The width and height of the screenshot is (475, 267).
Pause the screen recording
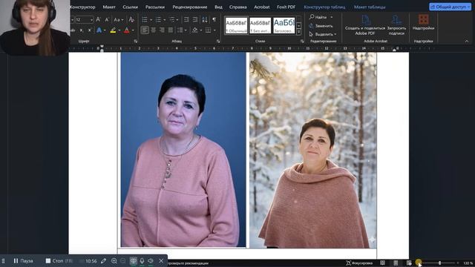click(23, 260)
